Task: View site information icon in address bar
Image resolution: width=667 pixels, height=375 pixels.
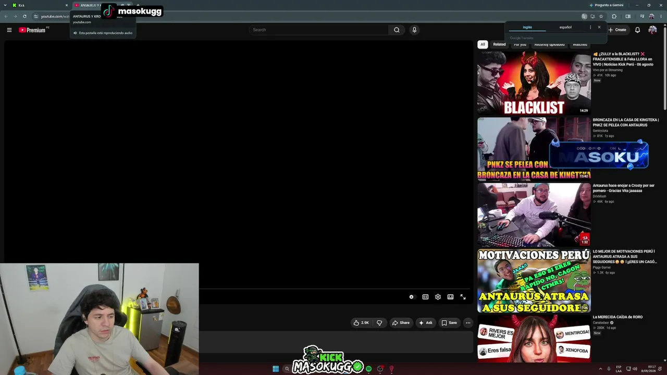Action: tap(36, 16)
